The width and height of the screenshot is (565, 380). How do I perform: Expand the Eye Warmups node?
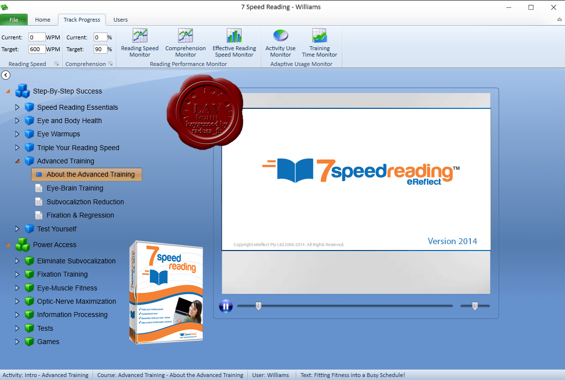[17, 134]
